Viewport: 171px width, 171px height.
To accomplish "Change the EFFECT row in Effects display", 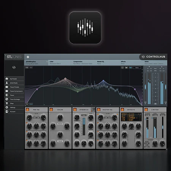I will (x=131, y=114).
